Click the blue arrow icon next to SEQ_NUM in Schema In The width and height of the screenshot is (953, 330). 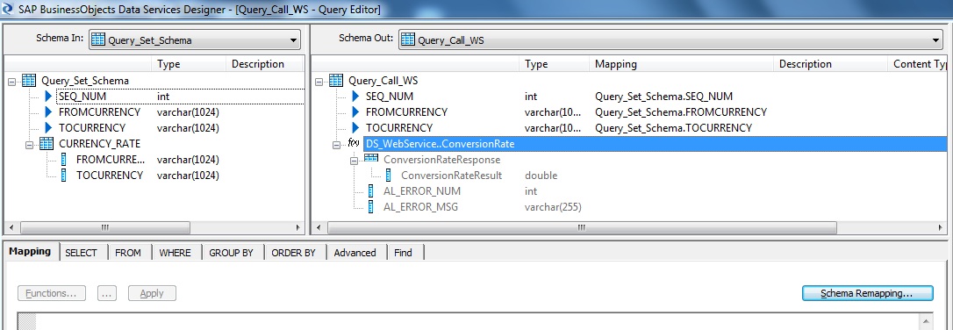[49, 96]
